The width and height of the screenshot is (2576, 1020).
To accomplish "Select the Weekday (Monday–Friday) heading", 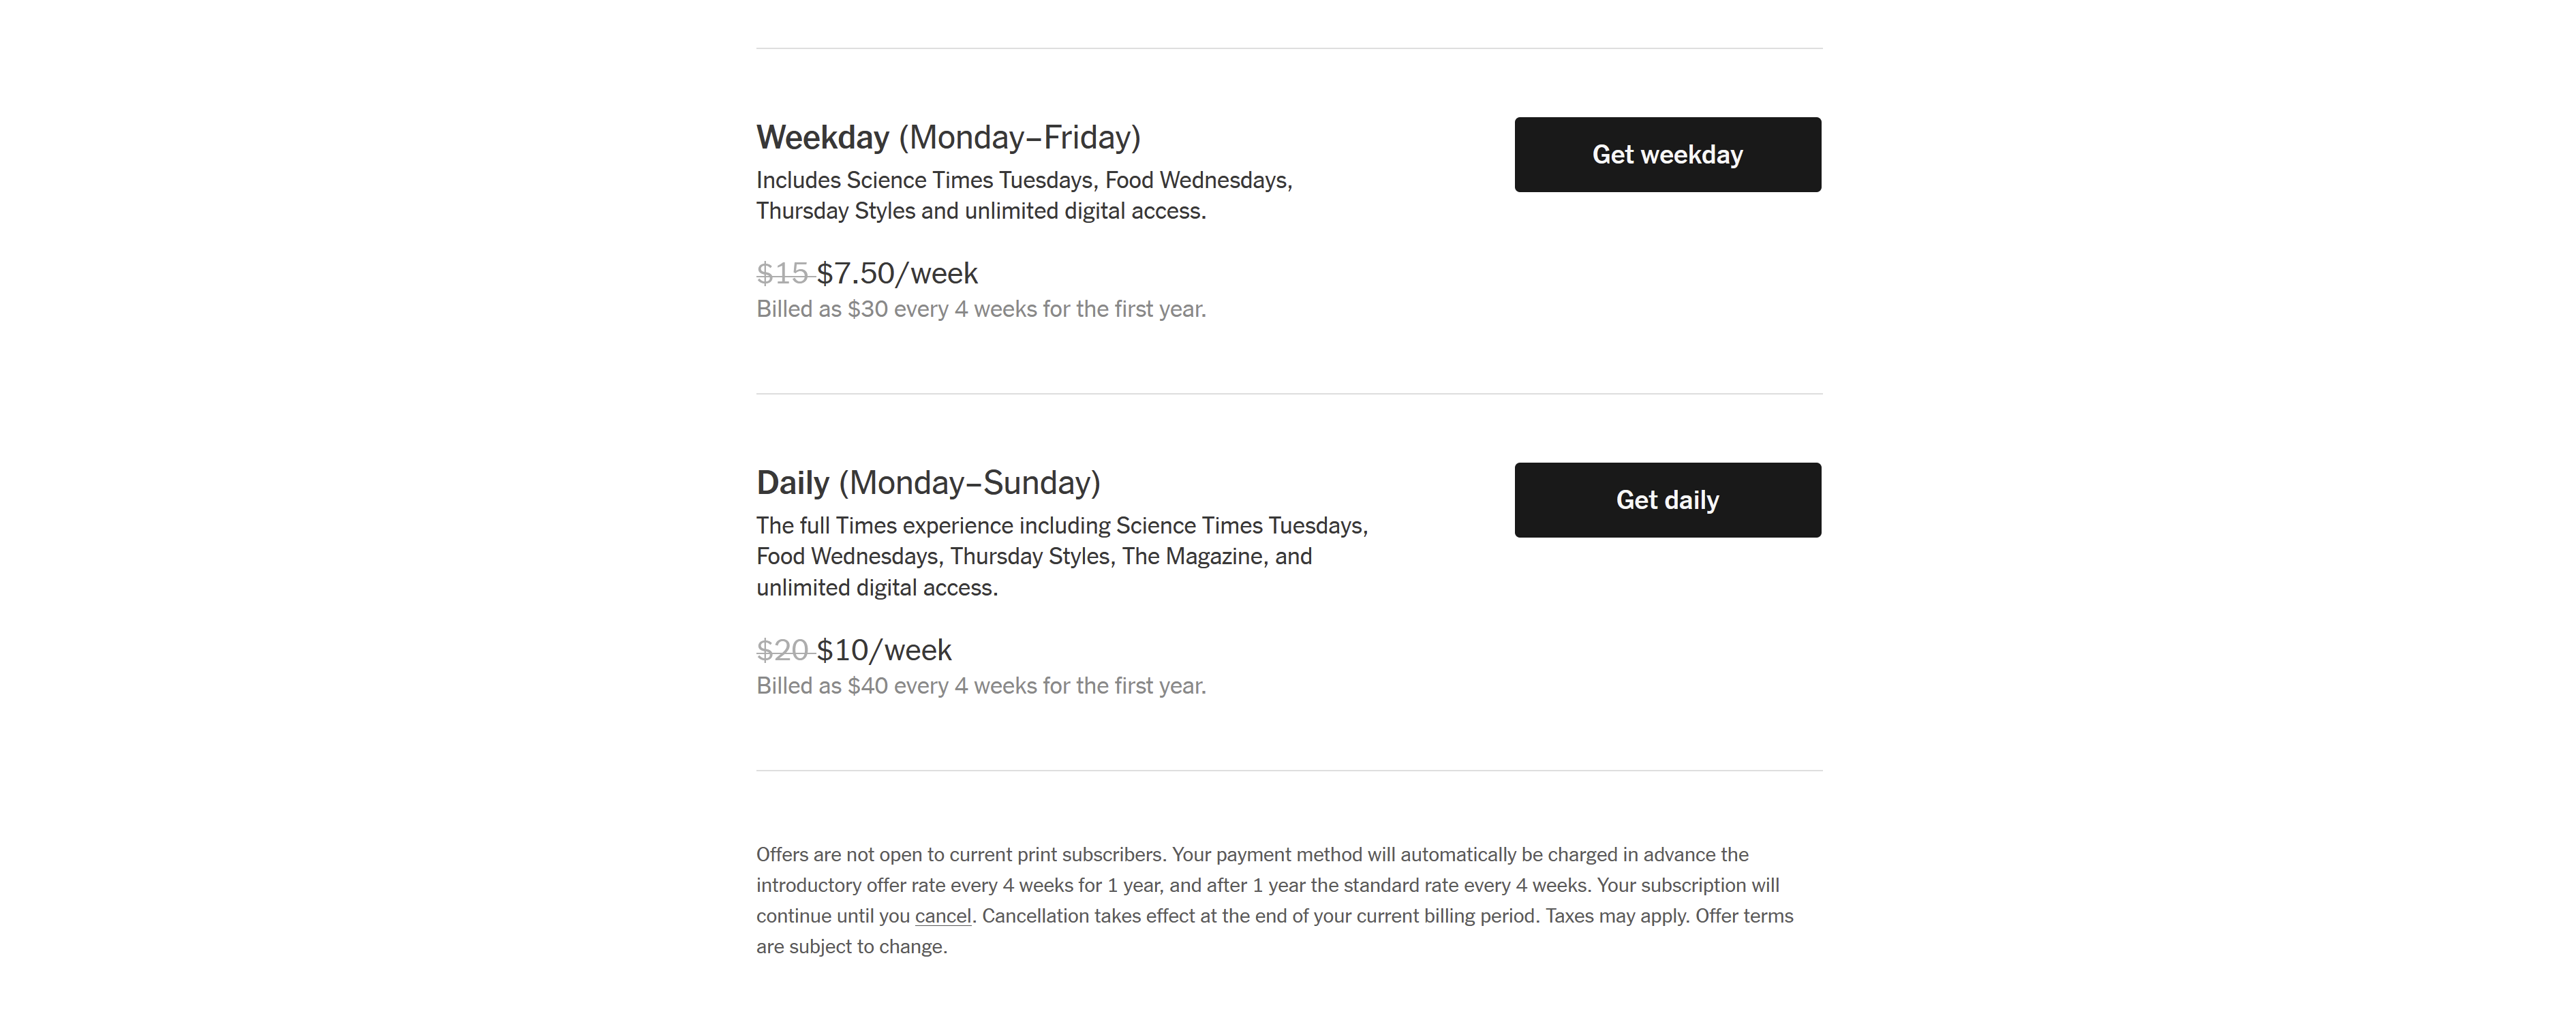I will [x=948, y=137].
